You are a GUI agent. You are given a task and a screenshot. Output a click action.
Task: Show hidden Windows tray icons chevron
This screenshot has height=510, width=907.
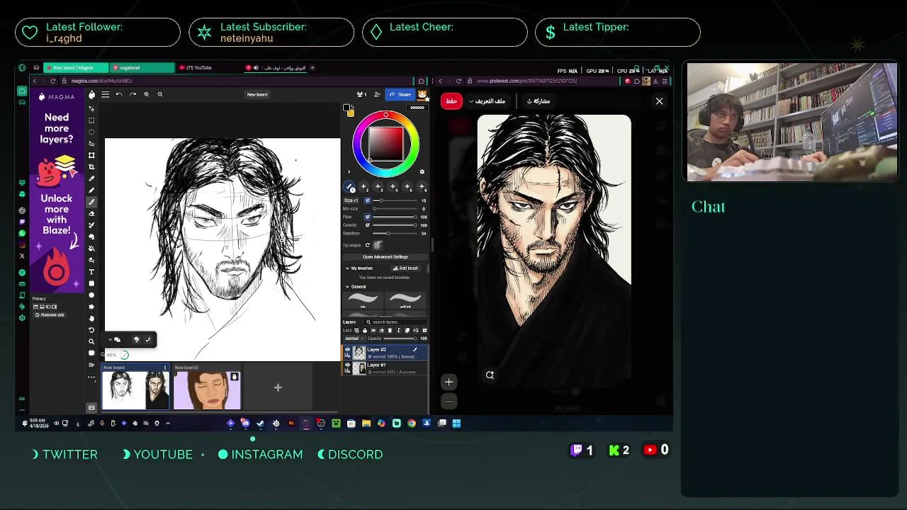pyautogui.click(x=168, y=423)
